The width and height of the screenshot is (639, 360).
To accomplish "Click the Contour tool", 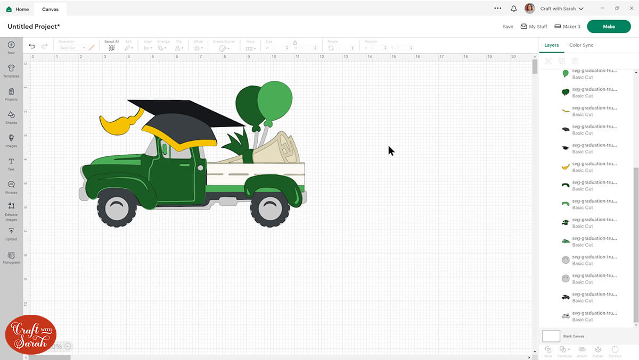I will 615,351.
